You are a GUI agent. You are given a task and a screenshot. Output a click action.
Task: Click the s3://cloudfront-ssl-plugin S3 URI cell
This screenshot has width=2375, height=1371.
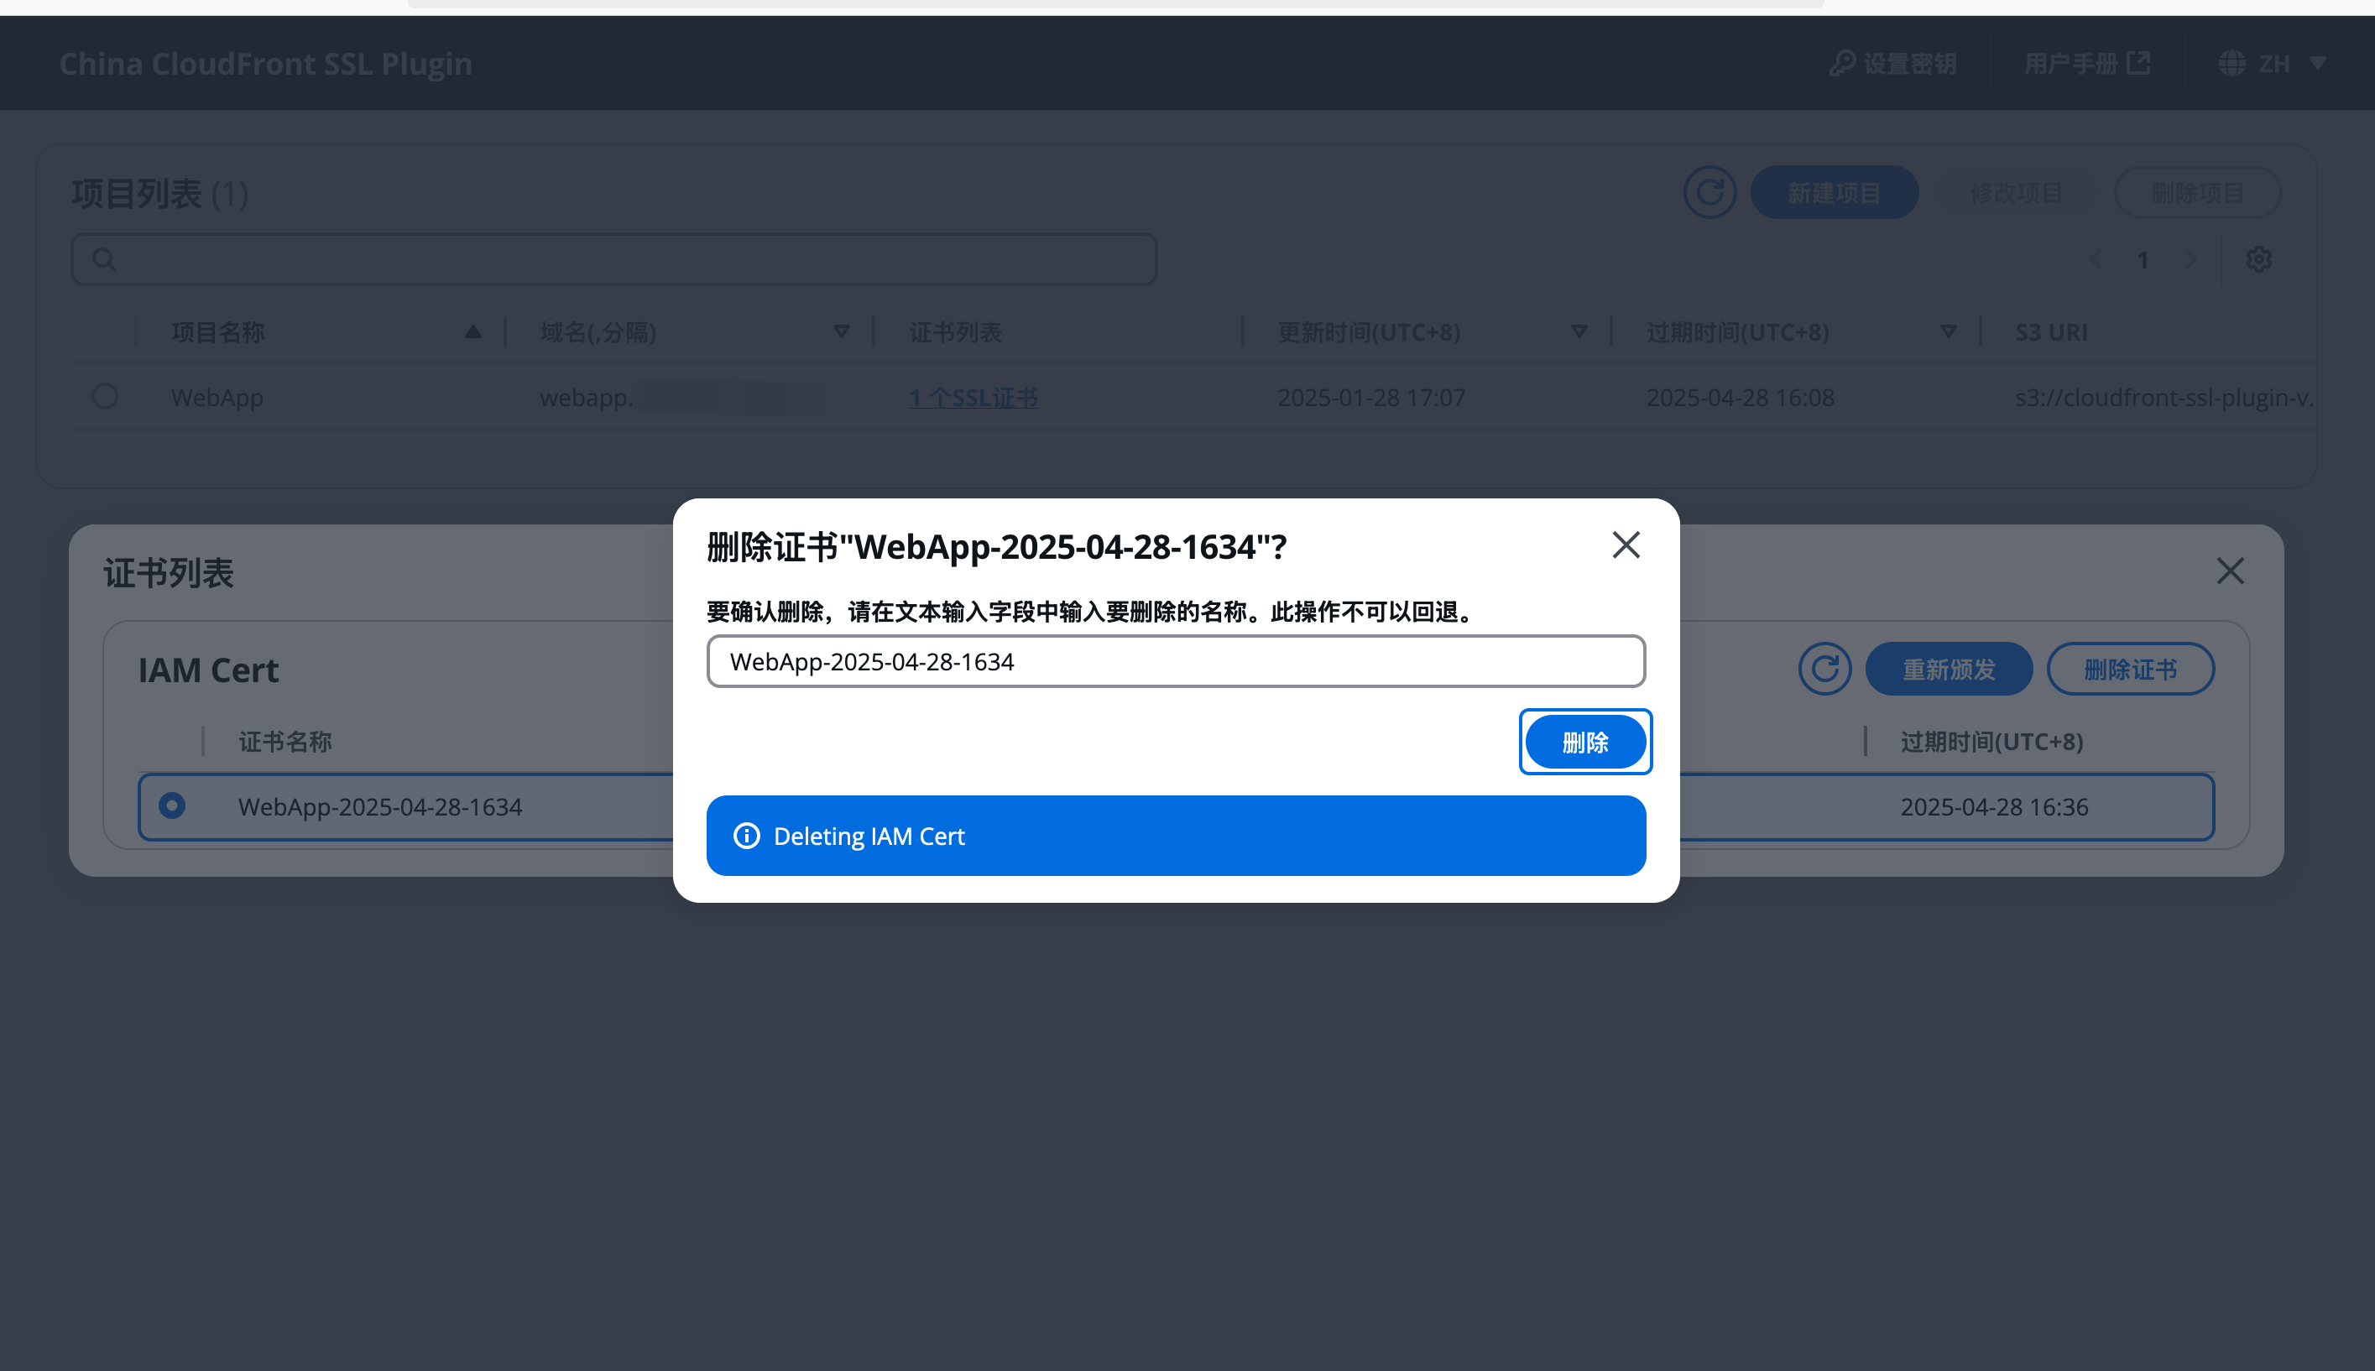pos(2164,398)
